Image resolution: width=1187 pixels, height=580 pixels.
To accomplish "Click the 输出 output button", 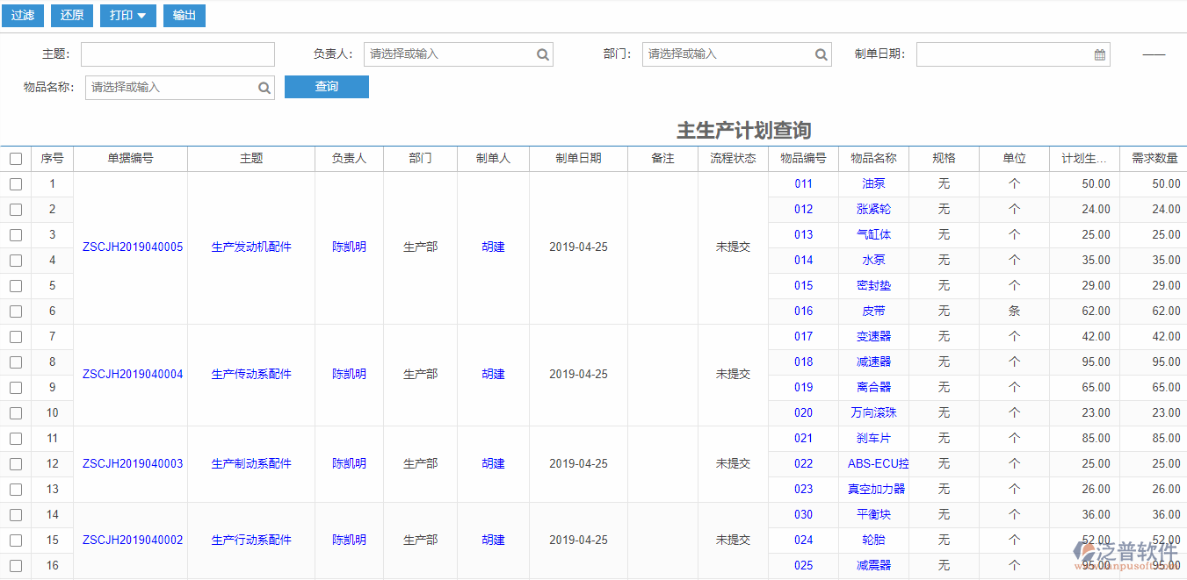I will [x=184, y=16].
